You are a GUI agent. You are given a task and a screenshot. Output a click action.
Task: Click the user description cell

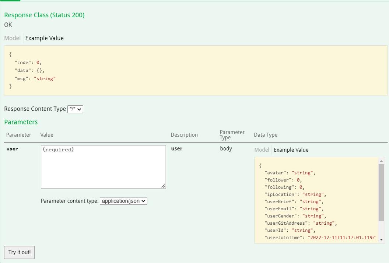pyautogui.click(x=177, y=148)
